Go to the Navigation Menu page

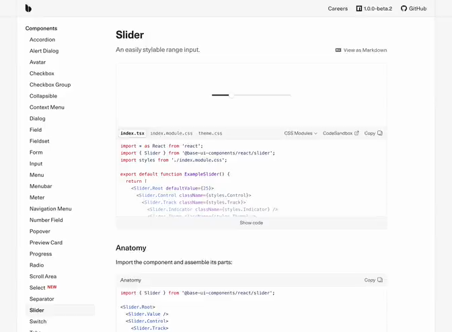[50, 208]
